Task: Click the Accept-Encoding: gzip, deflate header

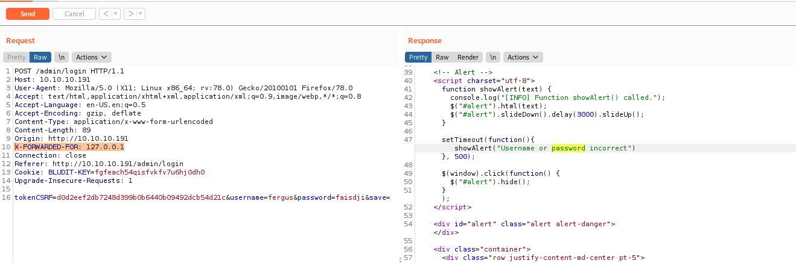Action: click(x=77, y=113)
